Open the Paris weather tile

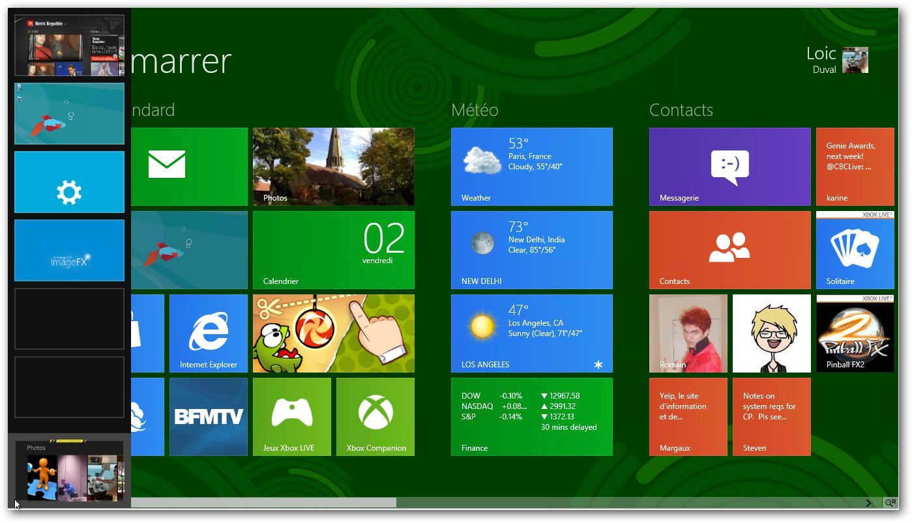(x=531, y=167)
